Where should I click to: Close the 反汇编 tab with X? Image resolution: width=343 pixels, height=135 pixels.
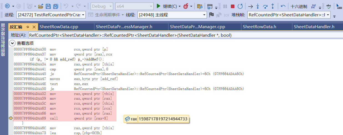click(x=34, y=27)
